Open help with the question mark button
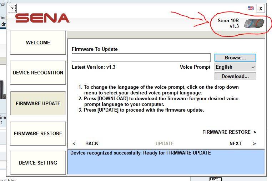 (x=12, y=9)
